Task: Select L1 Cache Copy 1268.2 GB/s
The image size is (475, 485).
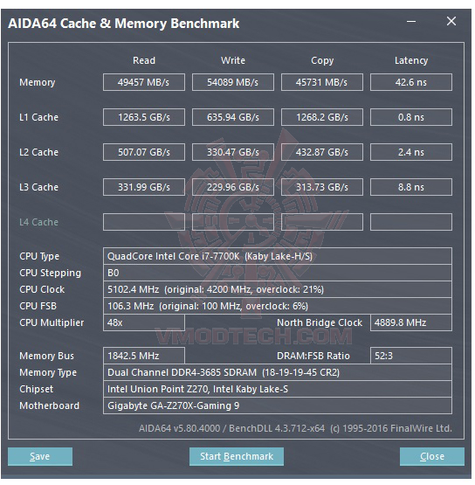Action: tap(321, 117)
